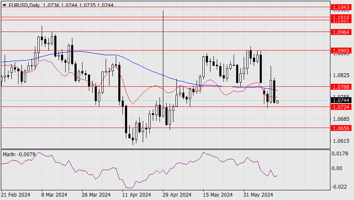
Task: Click the 21 Feb 2024 date label
Action: coord(16,195)
